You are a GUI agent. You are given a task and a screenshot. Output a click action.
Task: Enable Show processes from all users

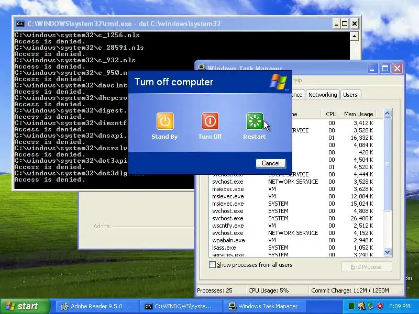(212, 265)
